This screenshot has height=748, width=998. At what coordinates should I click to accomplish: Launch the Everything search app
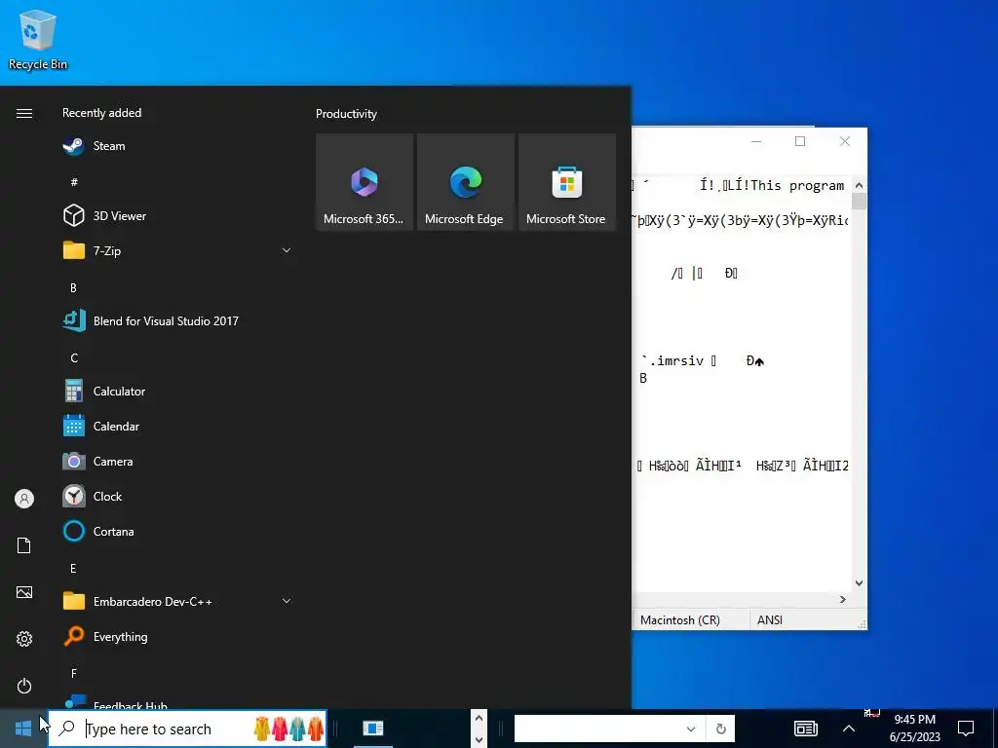tap(176, 636)
